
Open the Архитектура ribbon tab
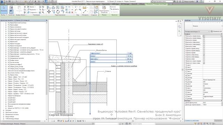(10, 4)
